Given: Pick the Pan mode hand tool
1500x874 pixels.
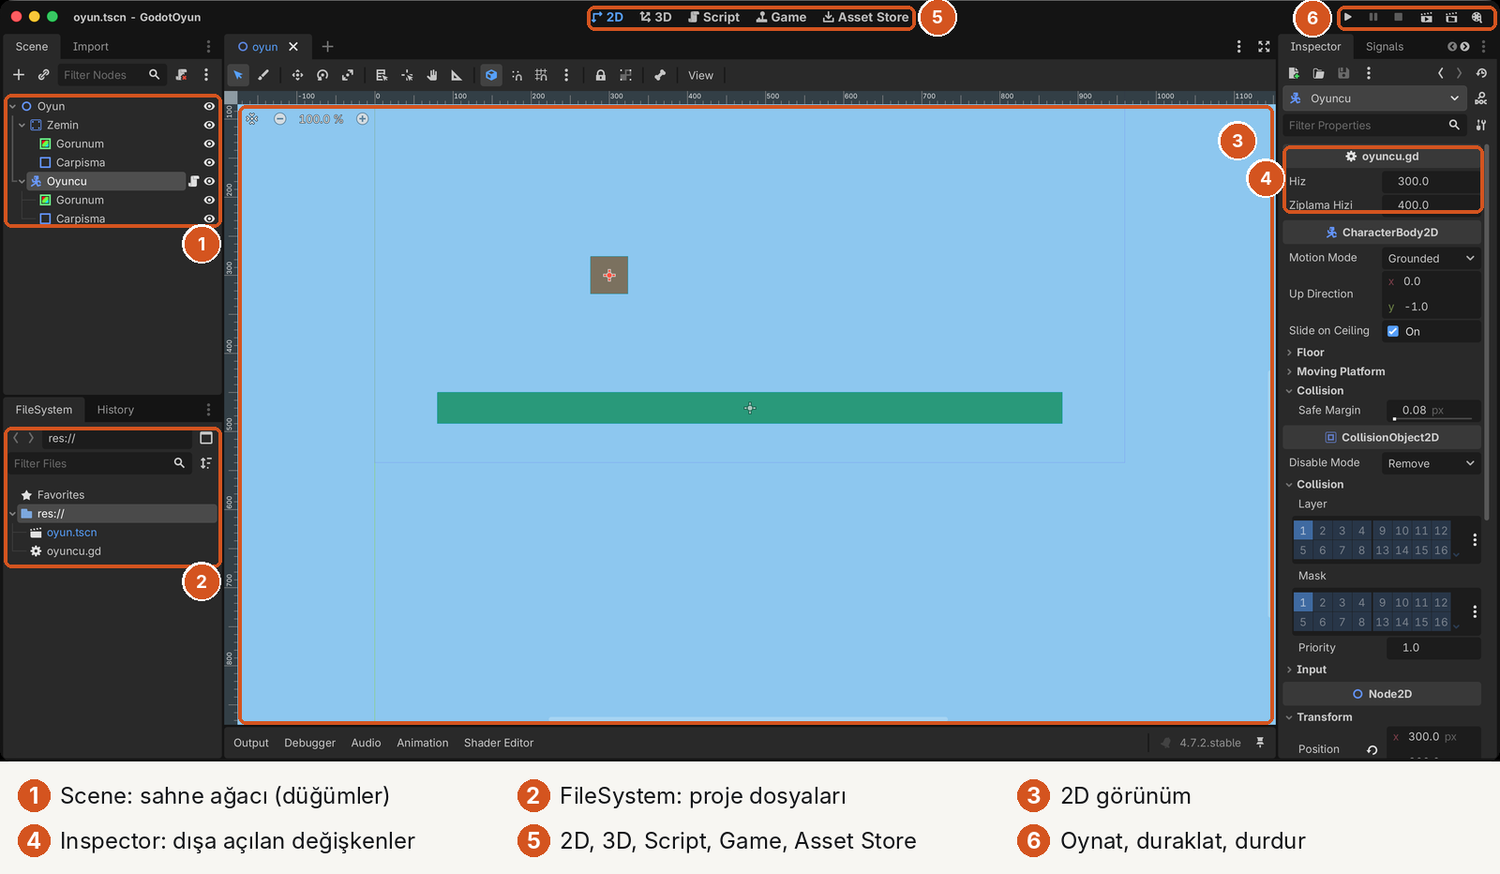Looking at the screenshot, I should click(x=432, y=75).
